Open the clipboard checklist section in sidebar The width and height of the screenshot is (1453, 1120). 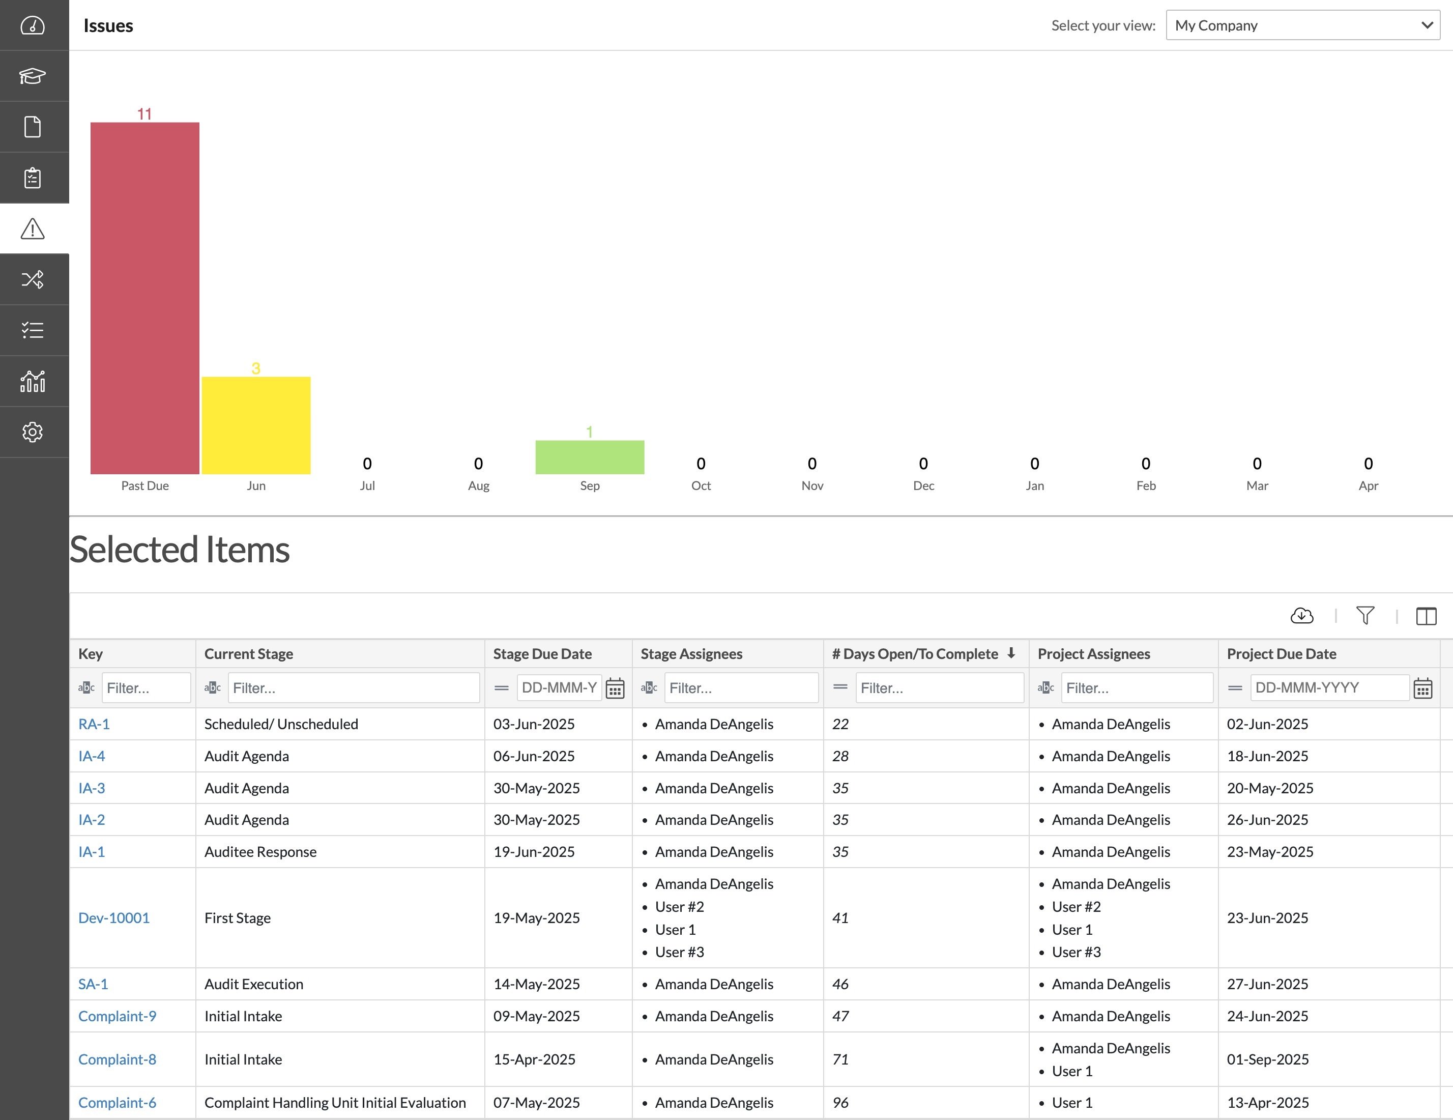tap(33, 178)
